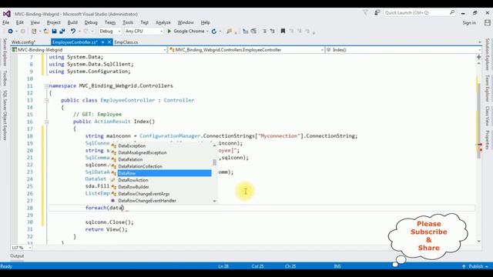493x277 pixels.
Task: Click the uncomment lines icon
Action: (x=272, y=31)
